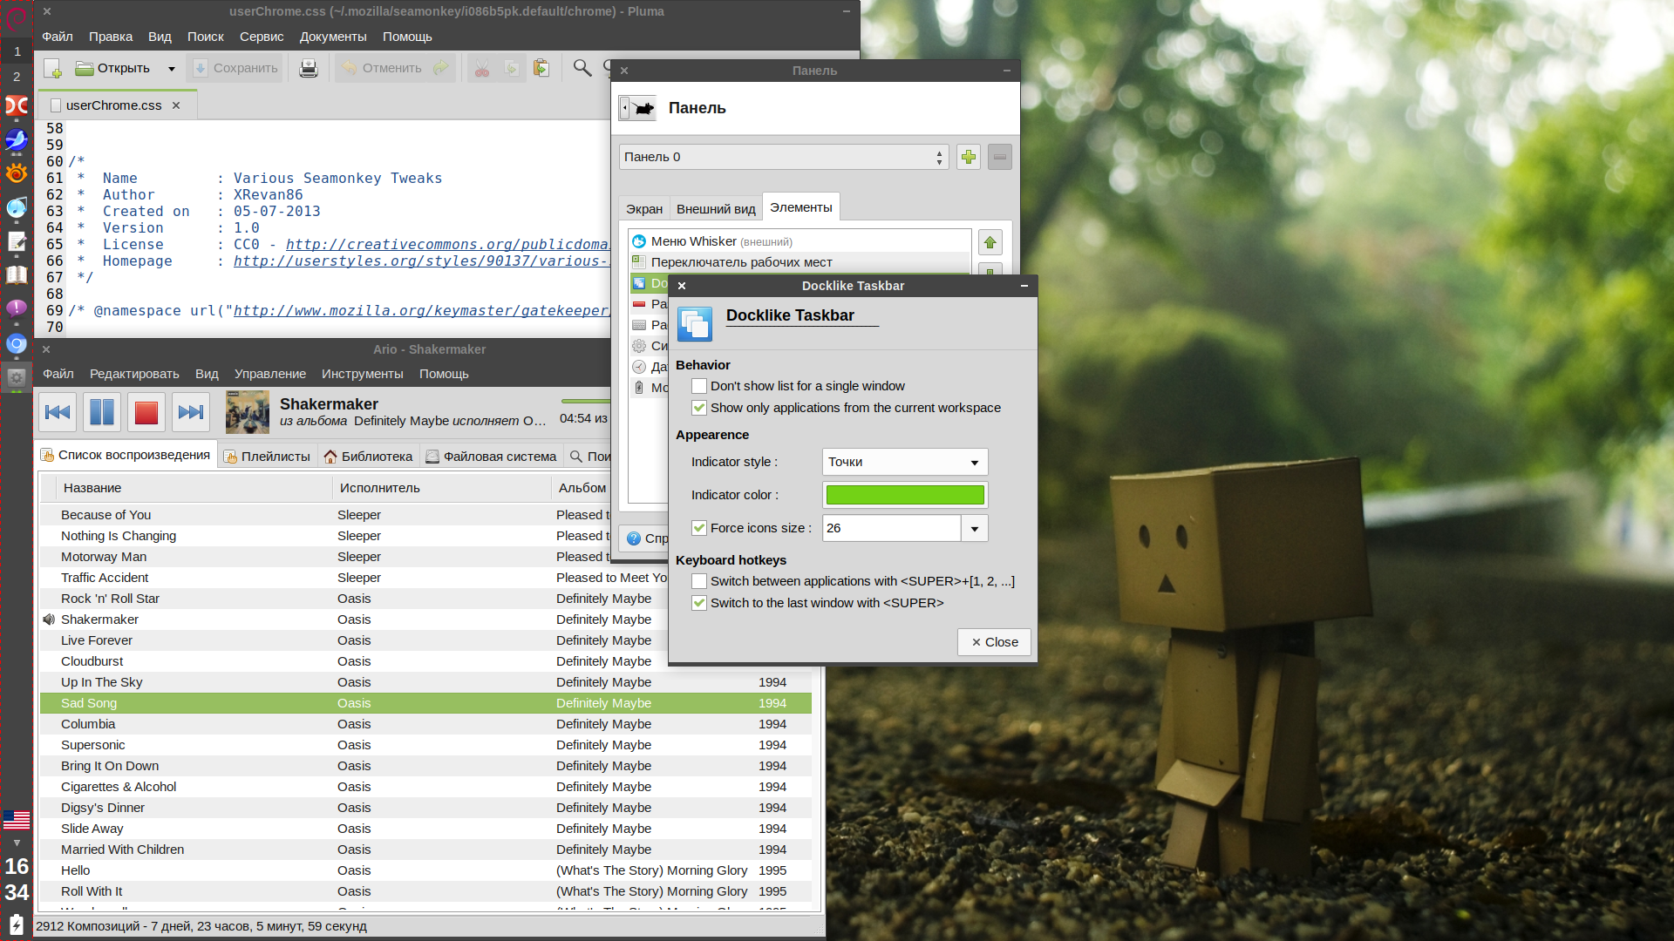Image resolution: width=1674 pixels, height=941 pixels.
Task: Open the Сервис menu in Pluma
Action: [262, 37]
